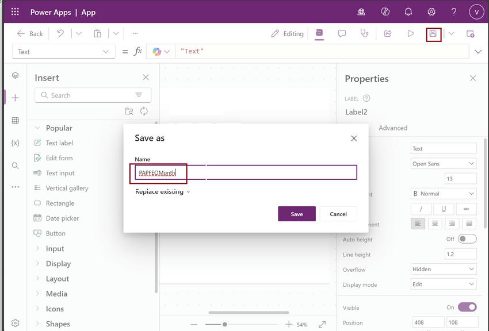489x331 pixels.
Task: Click the Save button in dialog
Action: click(x=297, y=214)
